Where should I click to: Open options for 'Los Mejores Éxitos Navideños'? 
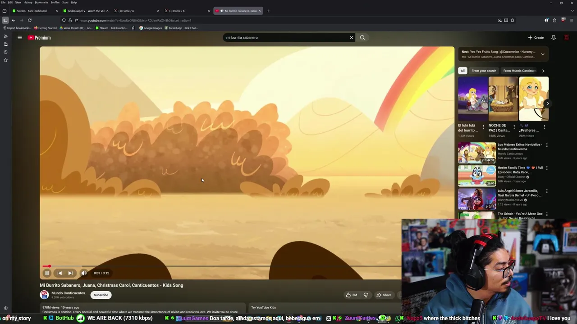547,145
